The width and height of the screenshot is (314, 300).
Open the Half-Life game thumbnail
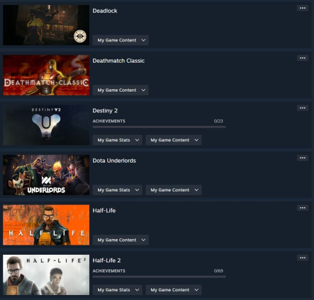[46, 225]
